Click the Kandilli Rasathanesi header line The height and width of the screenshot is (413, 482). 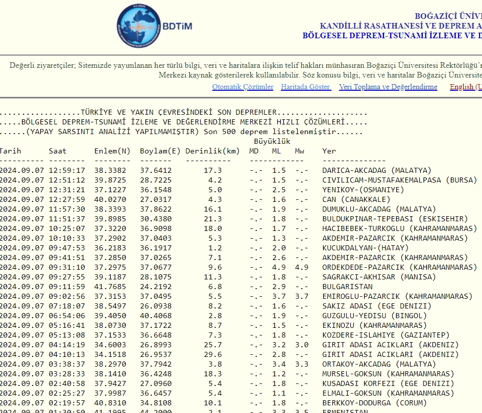coord(400,26)
